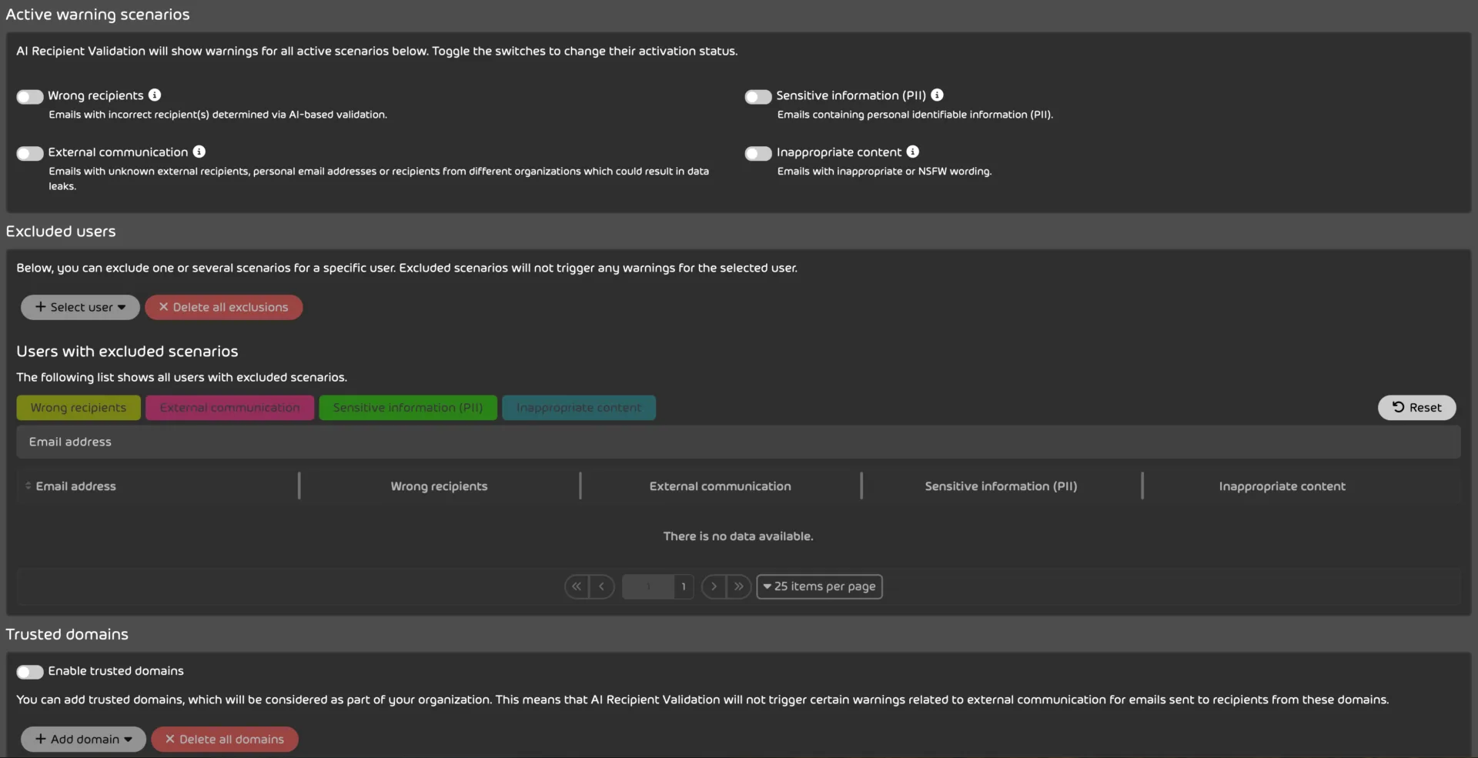Image resolution: width=1478 pixels, height=758 pixels.
Task: Expand the Add domain dropdown
Action: click(82, 739)
